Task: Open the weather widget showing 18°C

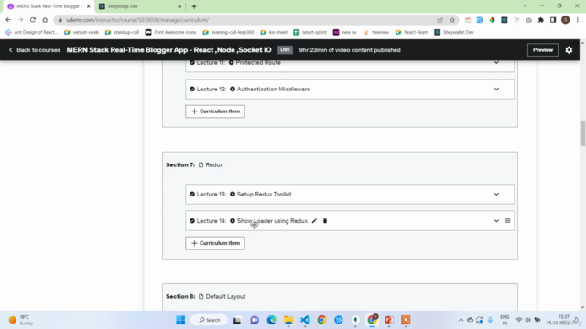Action: tap(20, 320)
